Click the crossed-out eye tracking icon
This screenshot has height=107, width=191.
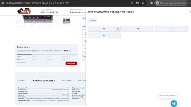tap(138, 3)
